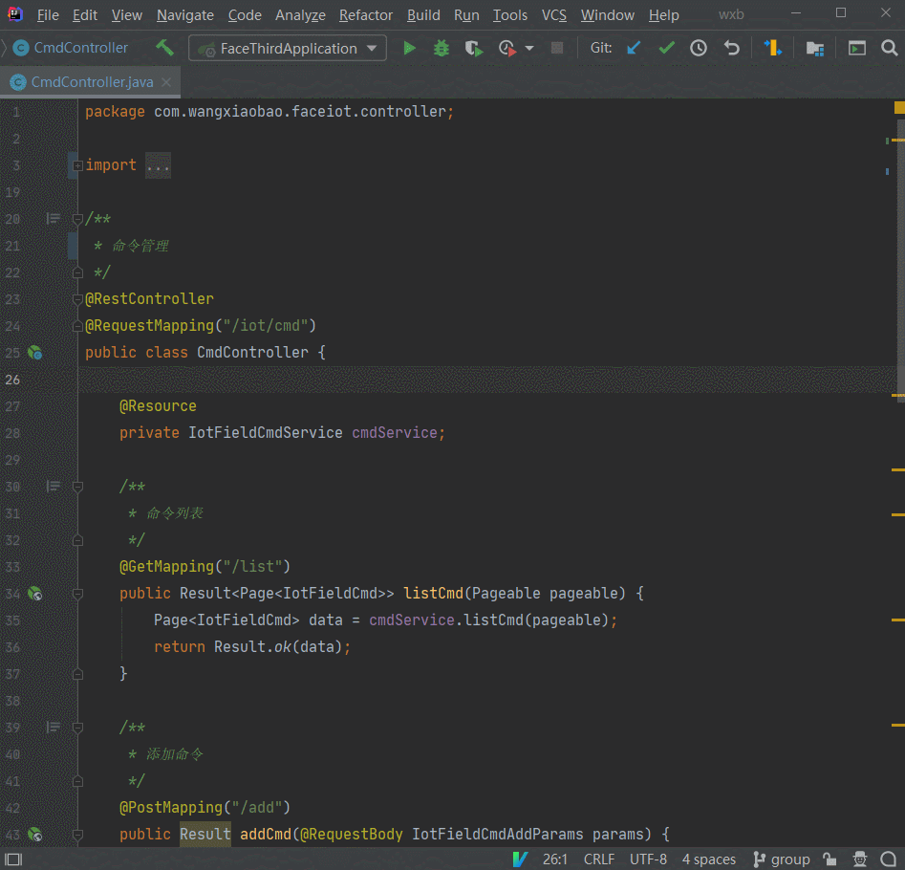Image resolution: width=905 pixels, height=870 pixels.
Task: Open the File menu
Action: click(48, 15)
